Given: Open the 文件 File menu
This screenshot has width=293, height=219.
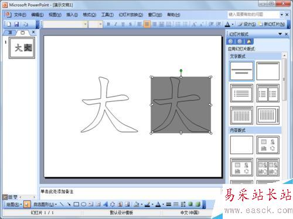Looking at the screenshot, I should click(x=20, y=15).
